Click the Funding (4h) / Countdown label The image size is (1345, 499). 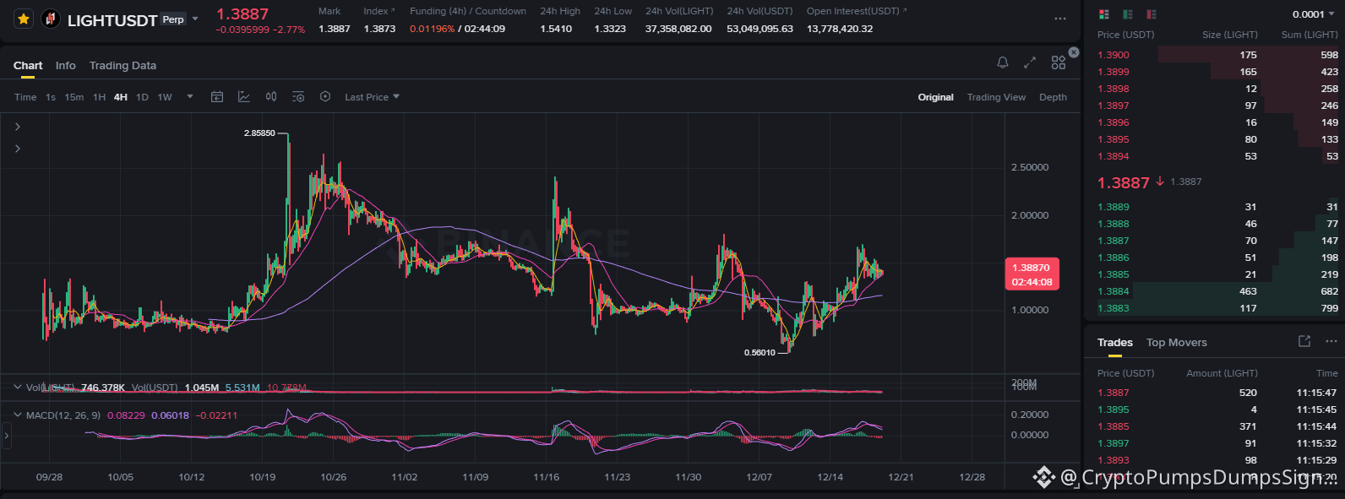[x=468, y=11]
